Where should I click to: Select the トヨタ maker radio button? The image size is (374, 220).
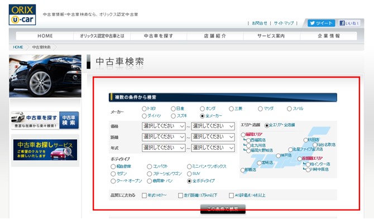point(144,109)
